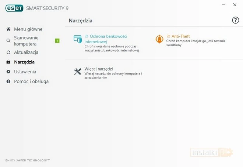The image size is (243, 167).
Task: Open the help question mark button
Action: [236, 20]
